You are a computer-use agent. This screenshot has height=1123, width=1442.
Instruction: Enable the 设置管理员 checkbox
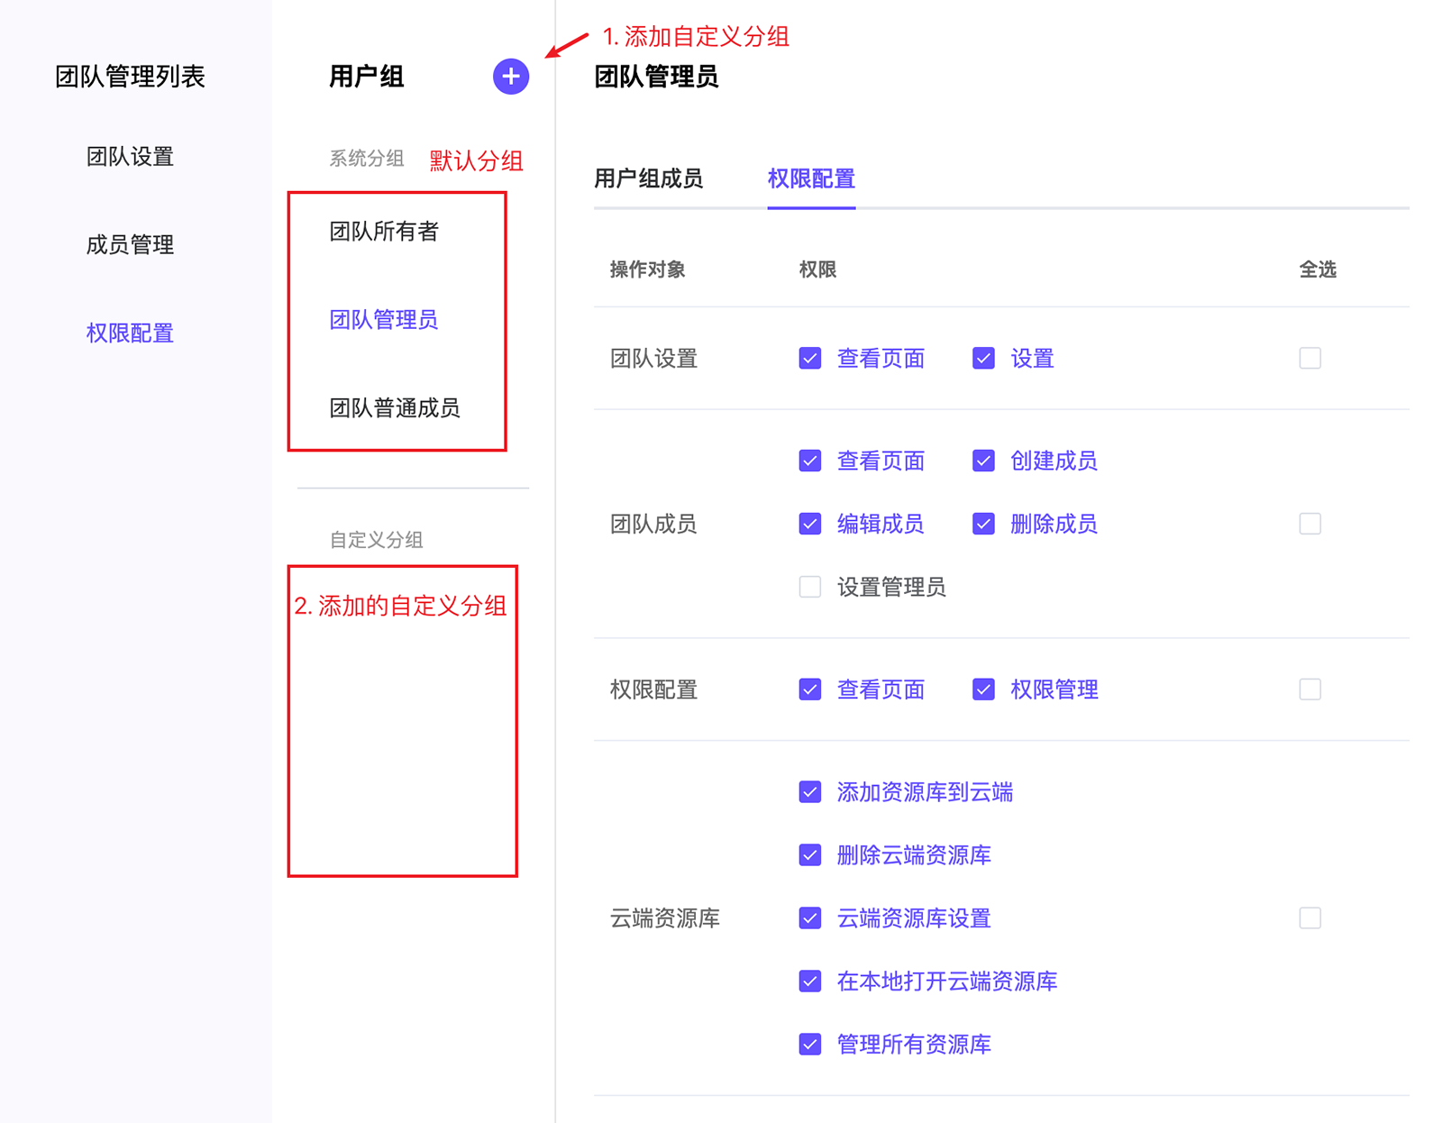810,588
